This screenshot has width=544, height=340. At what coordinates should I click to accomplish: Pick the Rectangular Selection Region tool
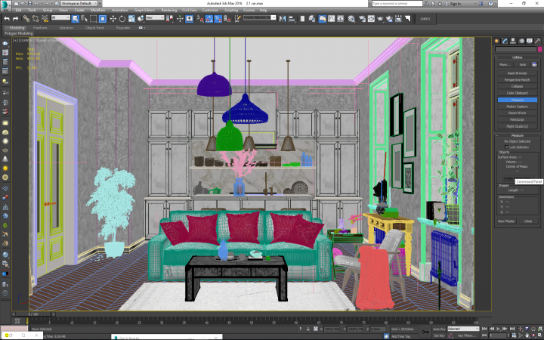[x=94, y=19]
